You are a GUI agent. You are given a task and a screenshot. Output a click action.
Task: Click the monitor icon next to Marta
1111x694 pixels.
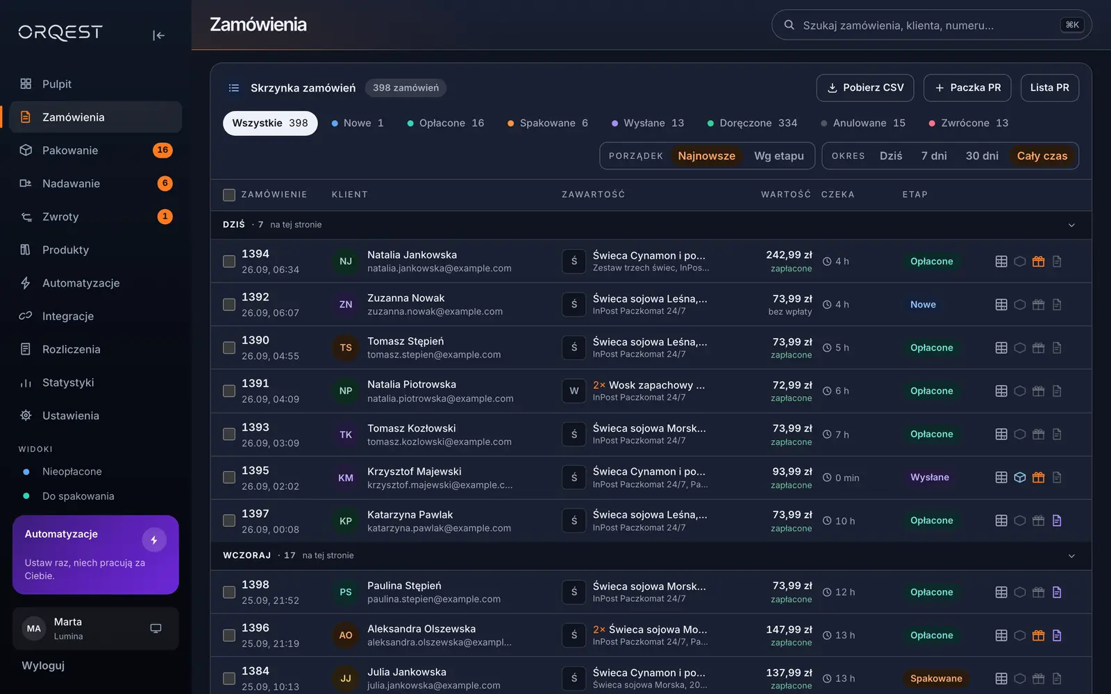[156, 629]
